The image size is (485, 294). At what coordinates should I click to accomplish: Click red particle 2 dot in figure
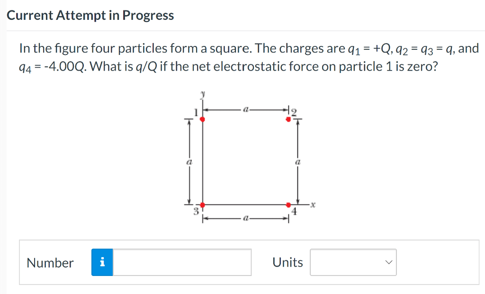tap(288, 119)
